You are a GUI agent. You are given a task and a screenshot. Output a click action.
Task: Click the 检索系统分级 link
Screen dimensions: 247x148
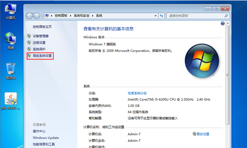point(137,93)
